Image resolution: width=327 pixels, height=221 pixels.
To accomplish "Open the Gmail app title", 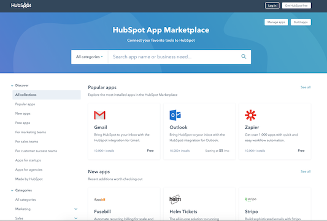I will (x=101, y=127).
